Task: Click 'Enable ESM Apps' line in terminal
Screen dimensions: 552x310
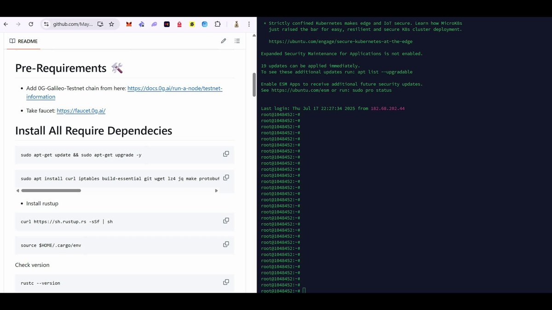Action: (342, 84)
